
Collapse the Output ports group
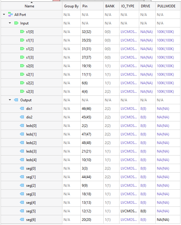tap(10, 100)
